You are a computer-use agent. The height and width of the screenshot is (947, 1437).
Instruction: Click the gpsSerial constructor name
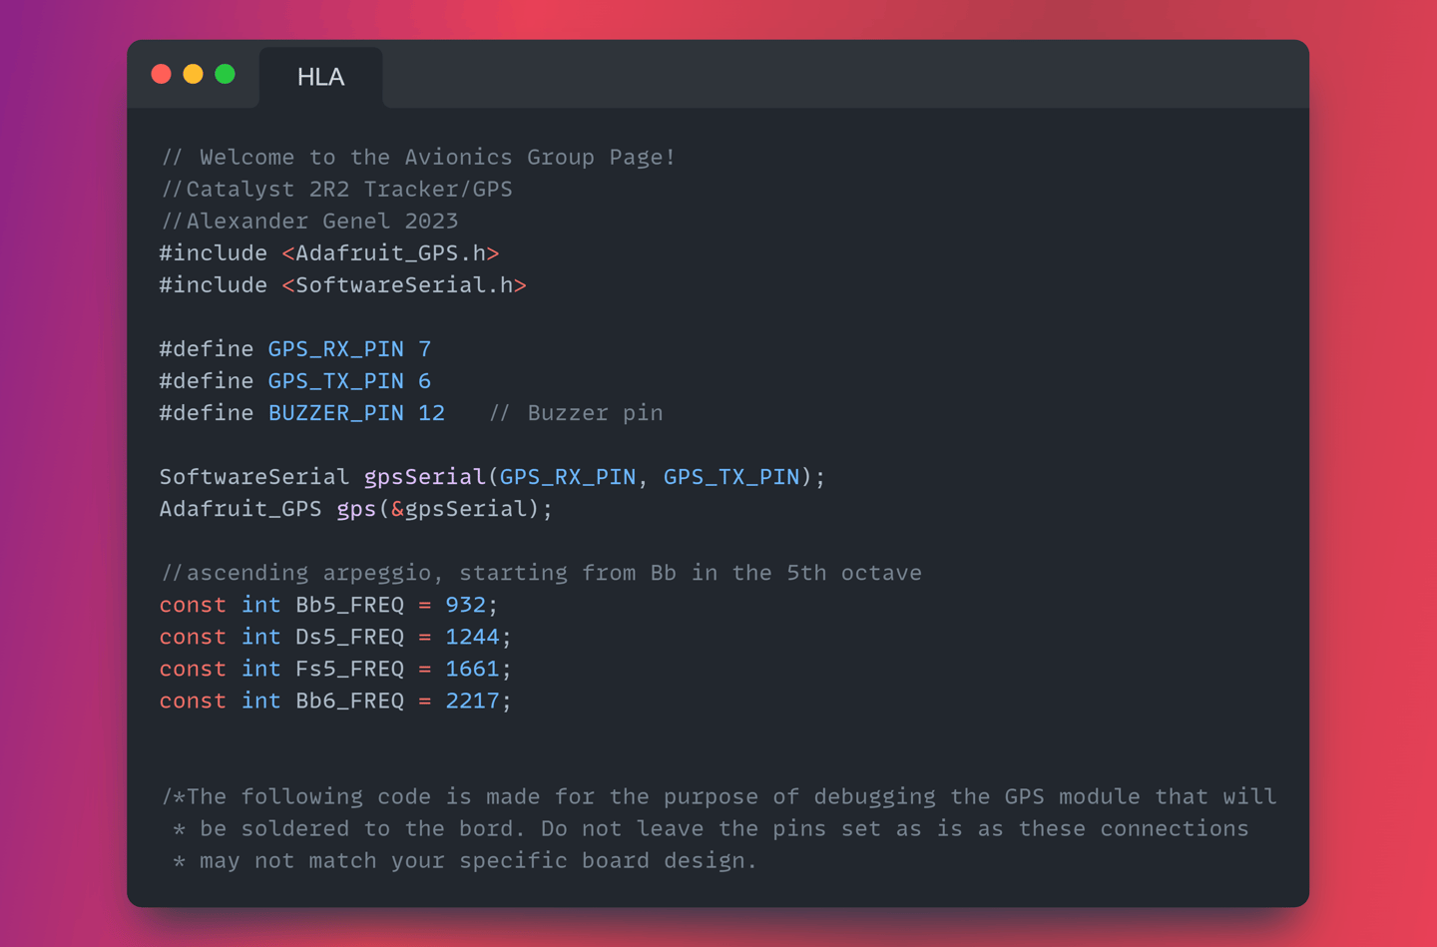[424, 477]
